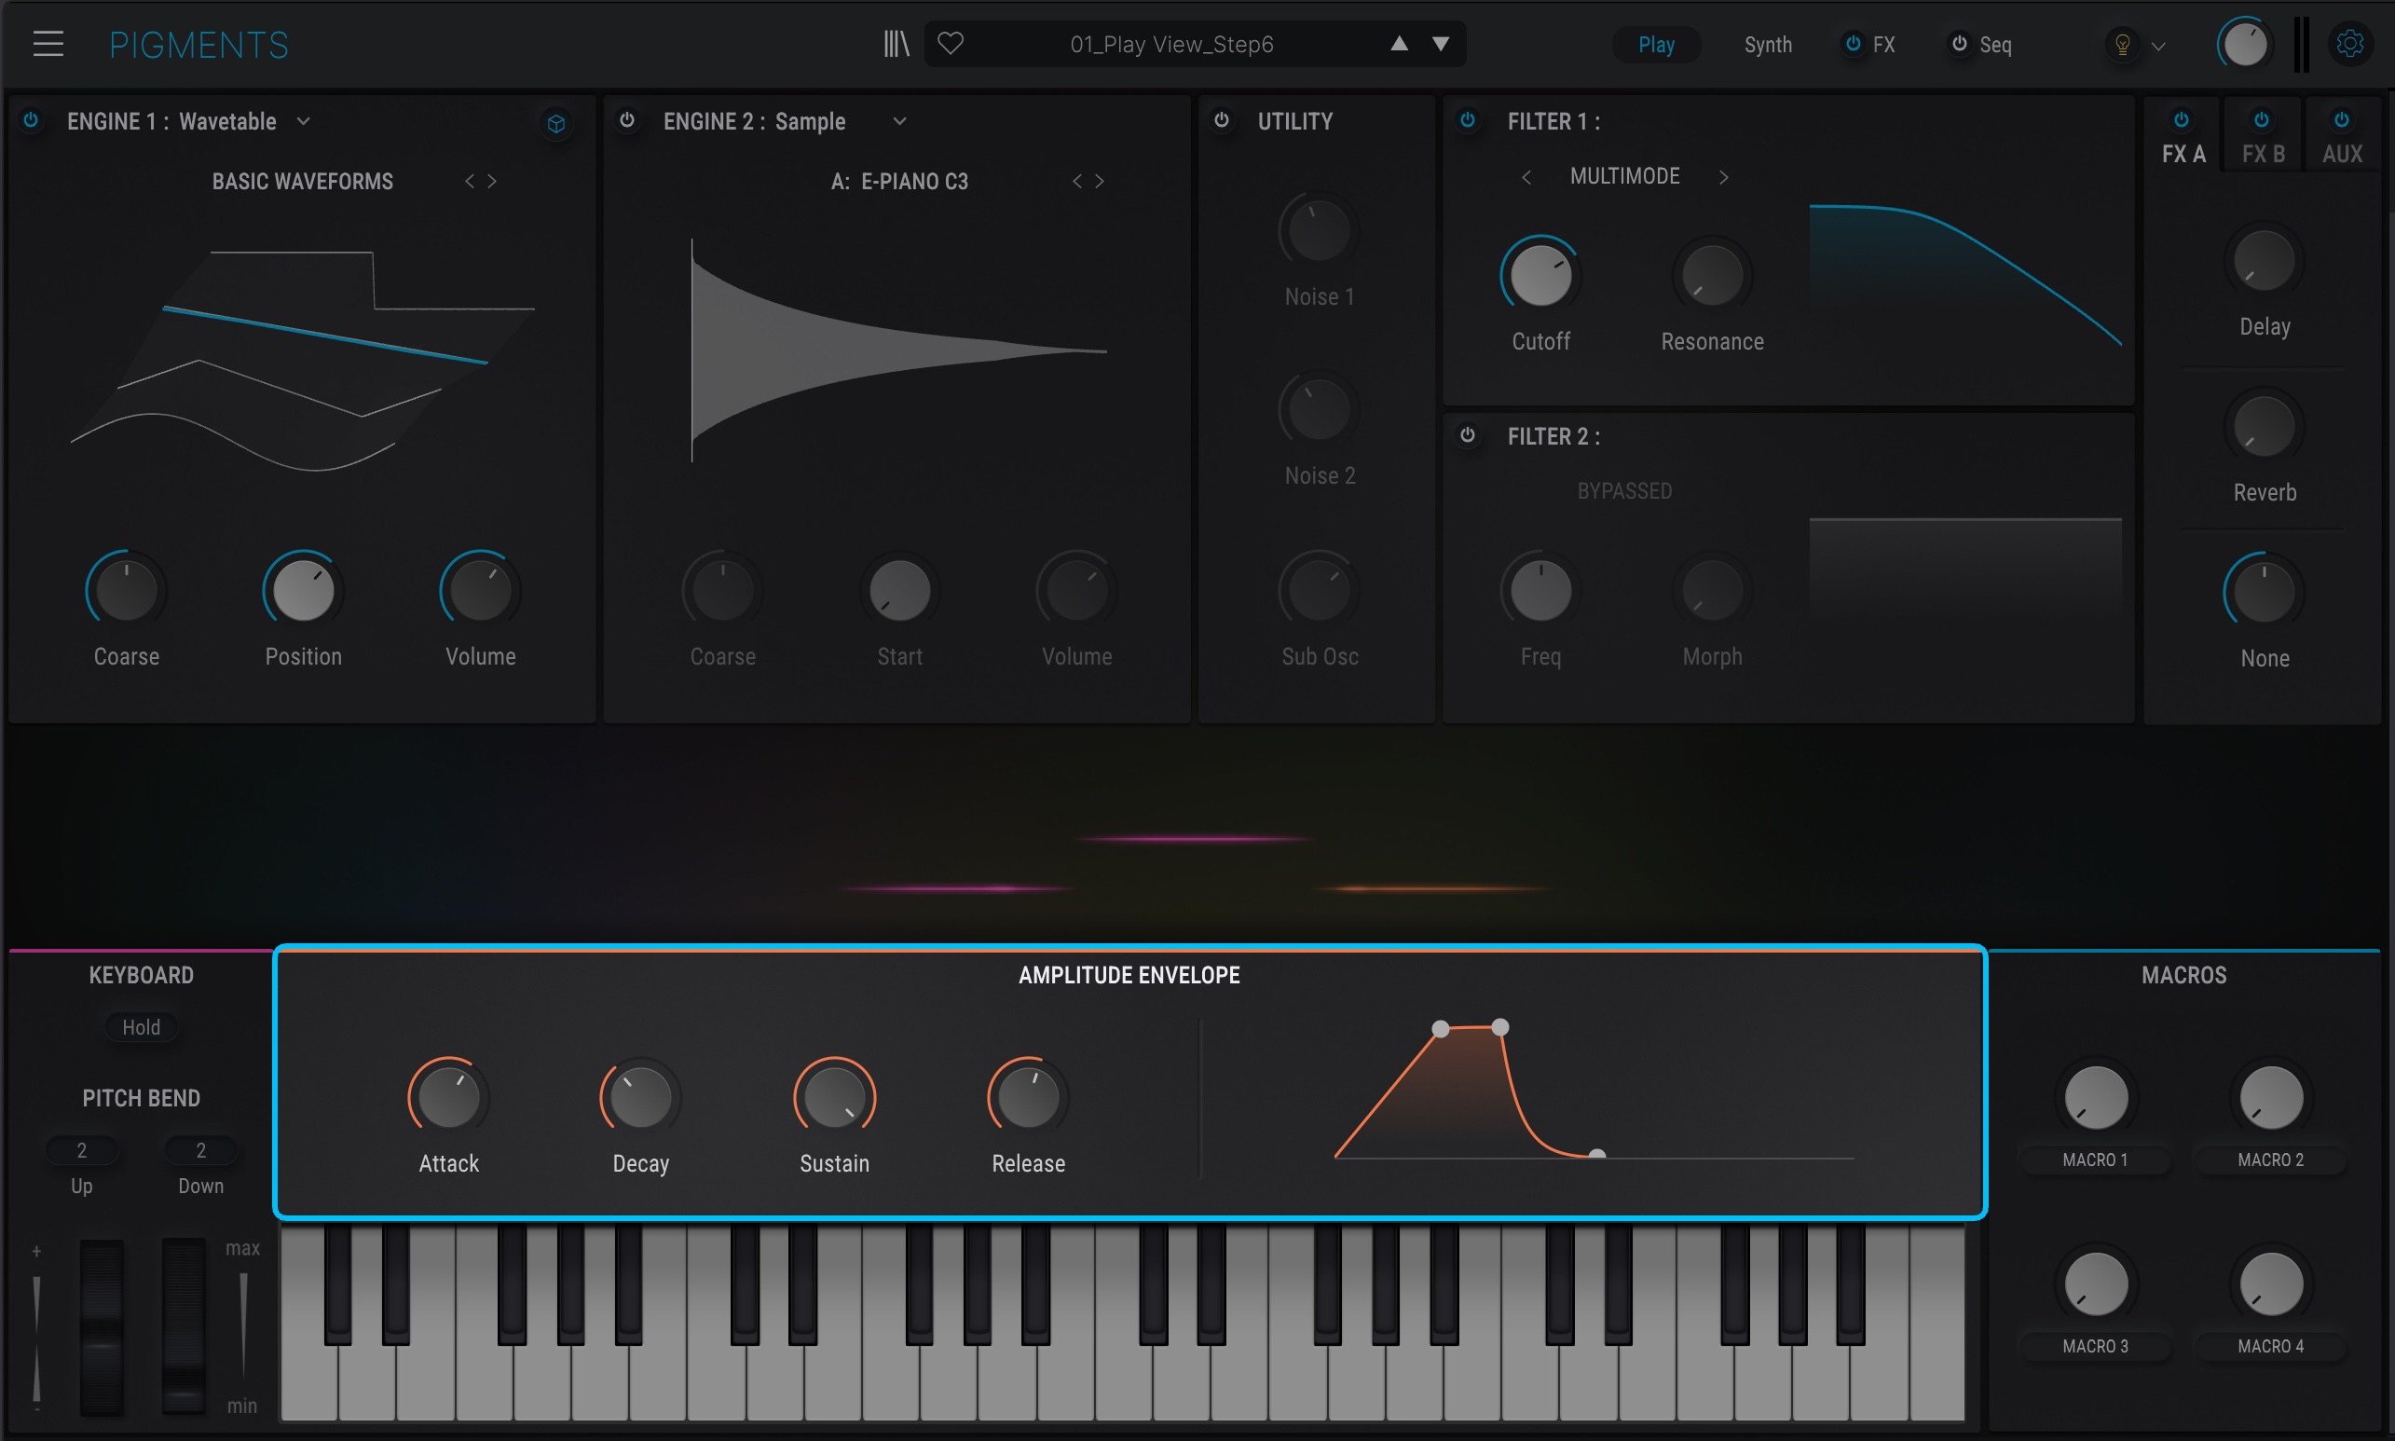The image size is (2395, 1441).
Task: Click the Filter 1 Cutoff knob
Action: point(1540,276)
